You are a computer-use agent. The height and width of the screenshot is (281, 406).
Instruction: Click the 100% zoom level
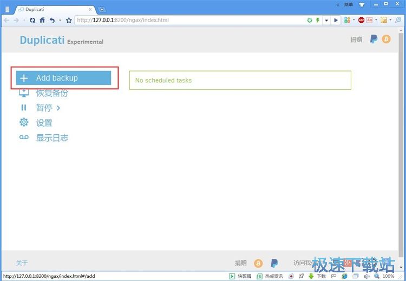(388, 276)
